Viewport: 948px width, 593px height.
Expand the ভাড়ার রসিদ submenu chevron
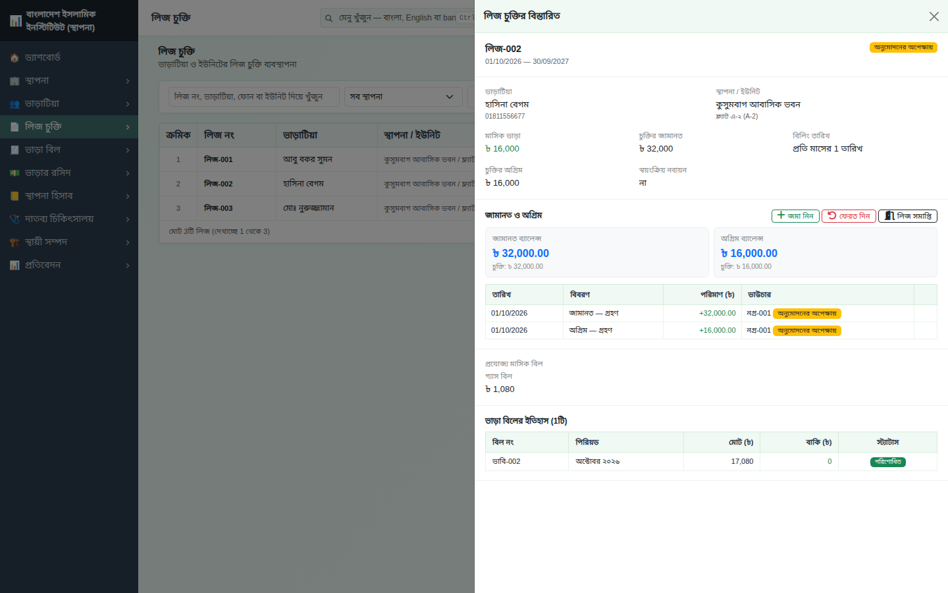click(x=128, y=173)
